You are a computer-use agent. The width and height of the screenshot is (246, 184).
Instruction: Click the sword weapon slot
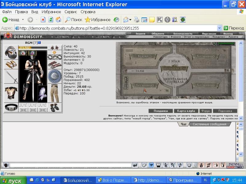pyautogui.click(x=11, y=76)
